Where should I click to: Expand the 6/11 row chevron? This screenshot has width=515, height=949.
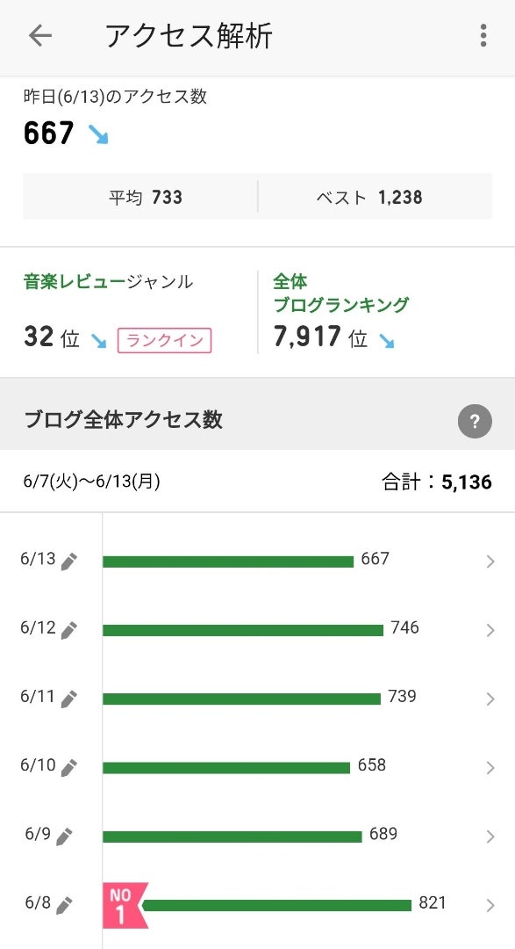click(490, 699)
